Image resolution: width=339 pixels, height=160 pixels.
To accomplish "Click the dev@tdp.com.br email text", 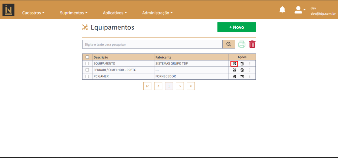I will pos(323,13).
